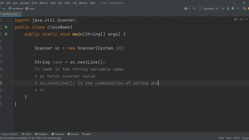Click the main method breadcrumb

click(30, 9)
